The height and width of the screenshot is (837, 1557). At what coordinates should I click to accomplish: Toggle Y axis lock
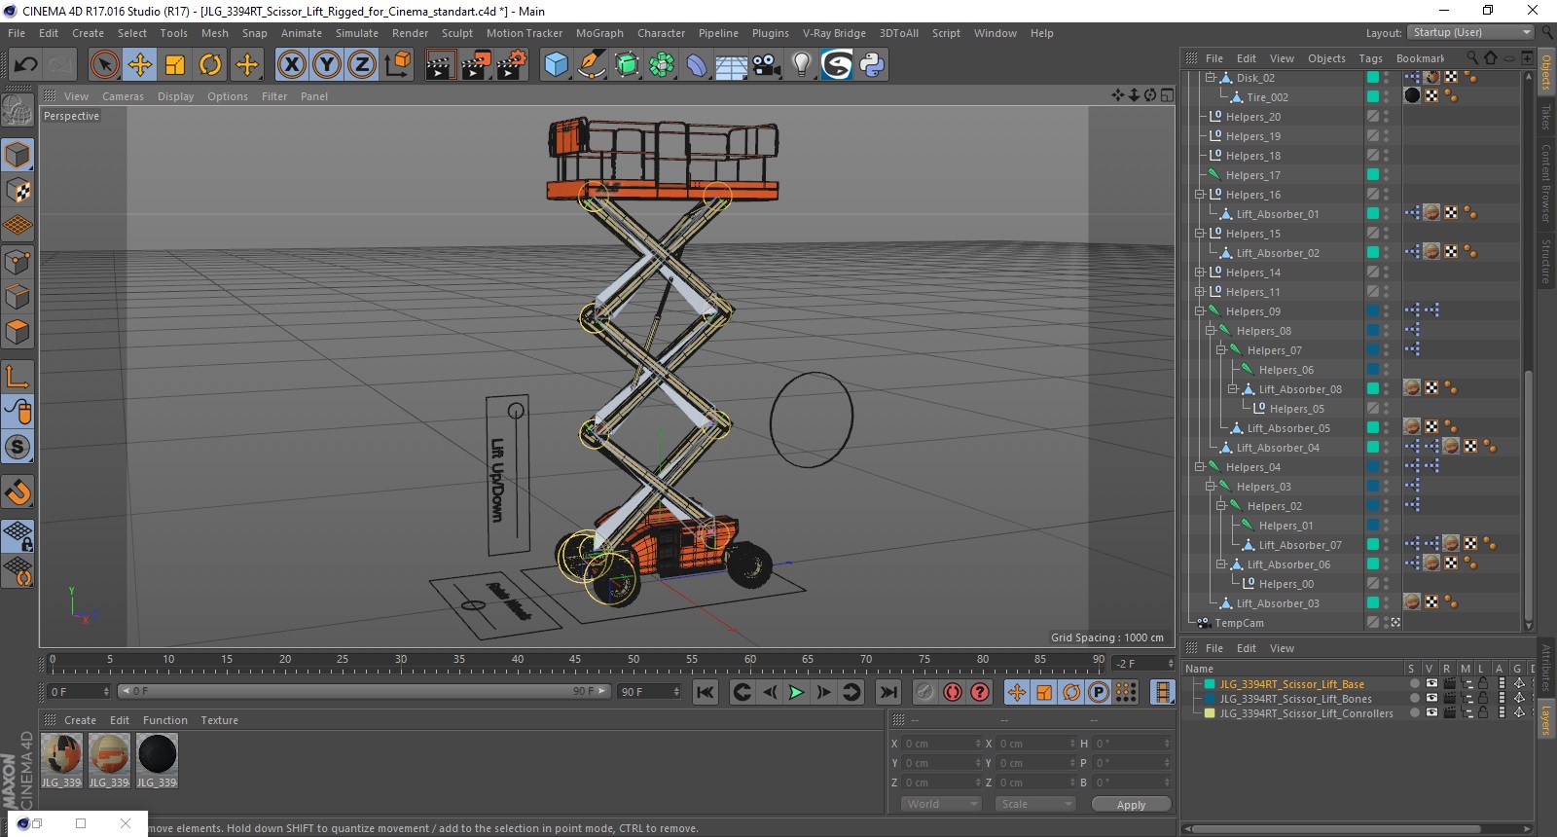pos(327,65)
